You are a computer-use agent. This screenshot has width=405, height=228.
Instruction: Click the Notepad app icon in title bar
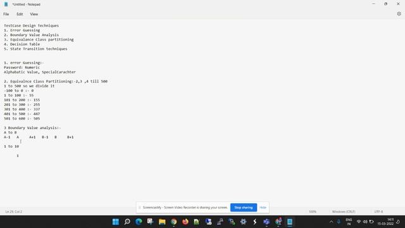(6, 4)
